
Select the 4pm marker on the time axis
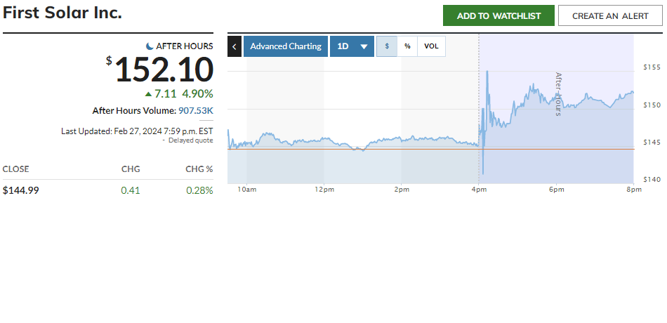(x=479, y=190)
